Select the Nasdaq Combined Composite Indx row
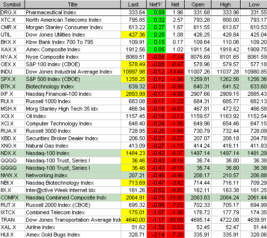The width and height of the screenshot is (267, 238). coord(133,198)
